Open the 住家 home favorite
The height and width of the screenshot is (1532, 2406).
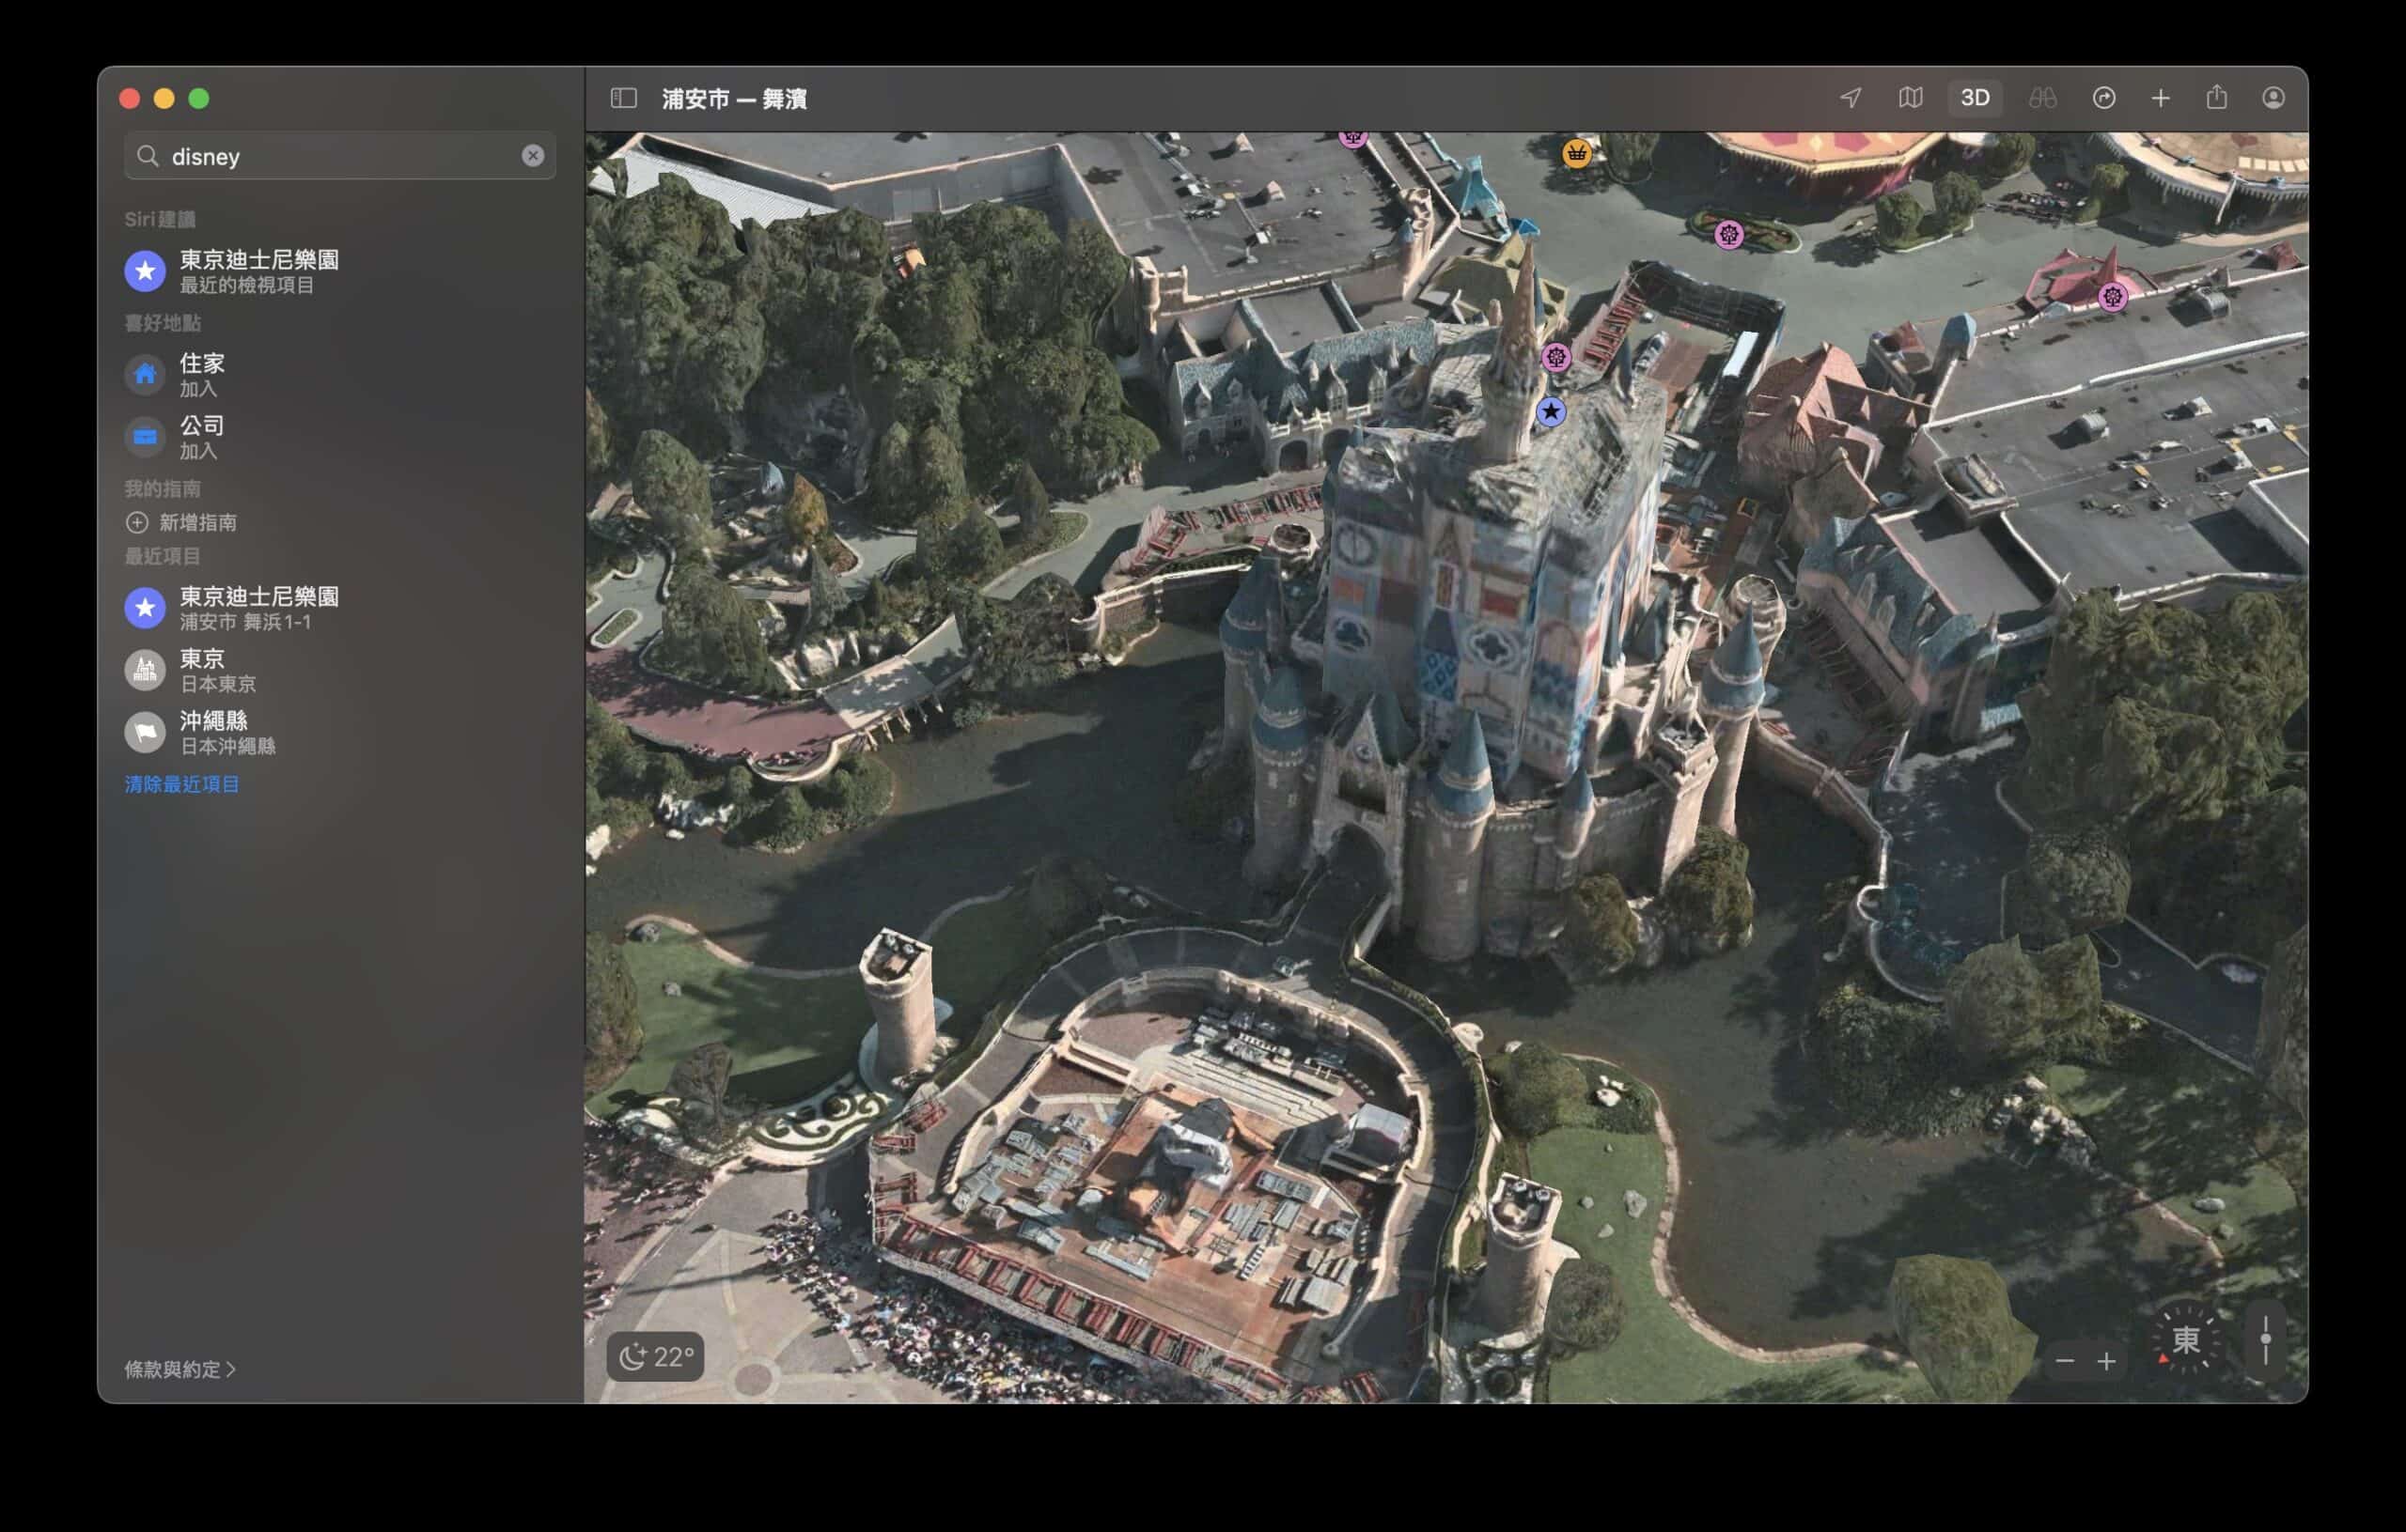(339, 375)
